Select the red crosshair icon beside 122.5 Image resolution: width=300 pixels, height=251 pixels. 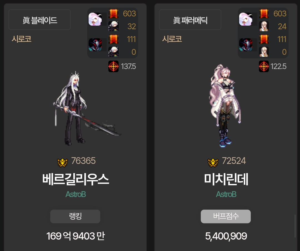coord(264,67)
